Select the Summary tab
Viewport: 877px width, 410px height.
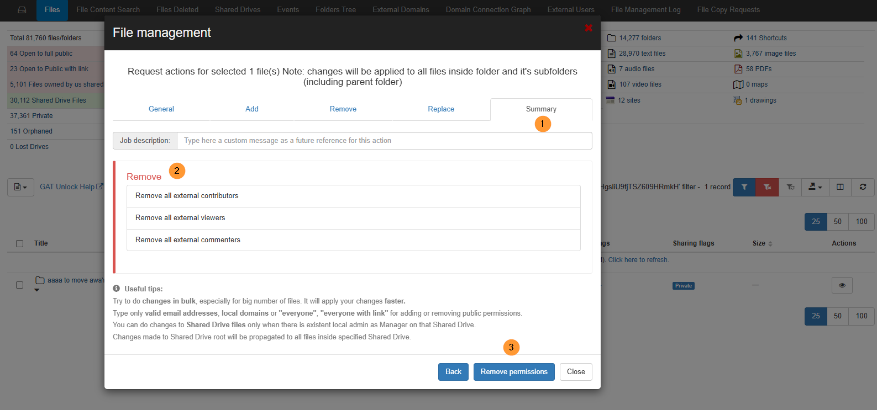pos(541,109)
